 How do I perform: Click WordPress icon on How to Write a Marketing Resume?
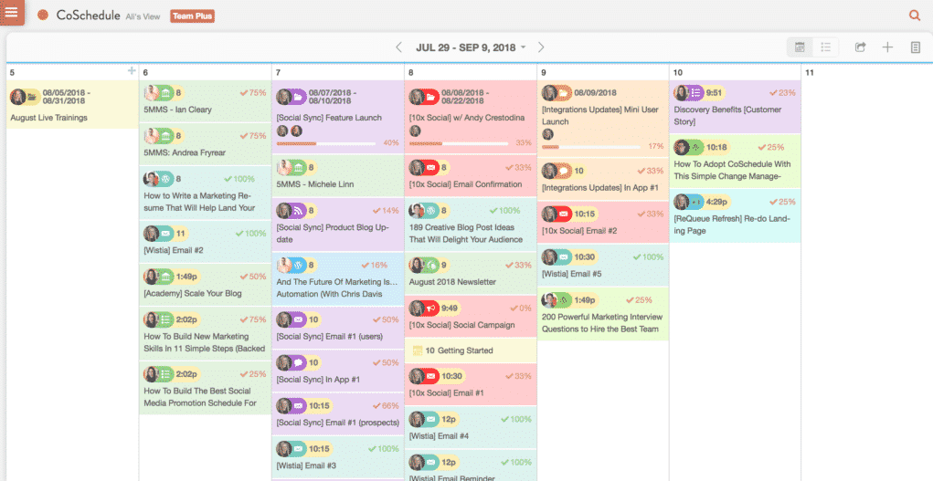pos(166,178)
